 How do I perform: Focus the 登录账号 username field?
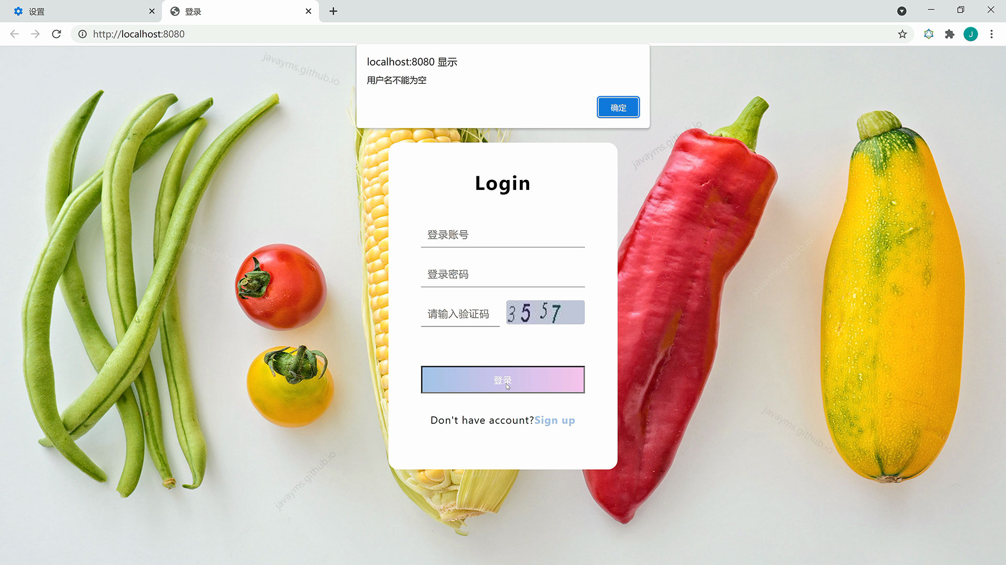(502, 235)
